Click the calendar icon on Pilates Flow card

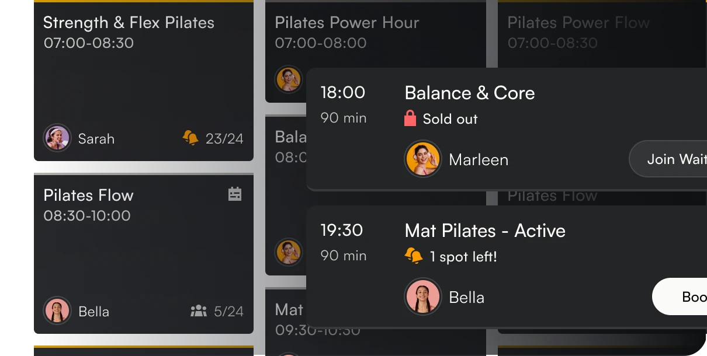(x=235, y=194)
